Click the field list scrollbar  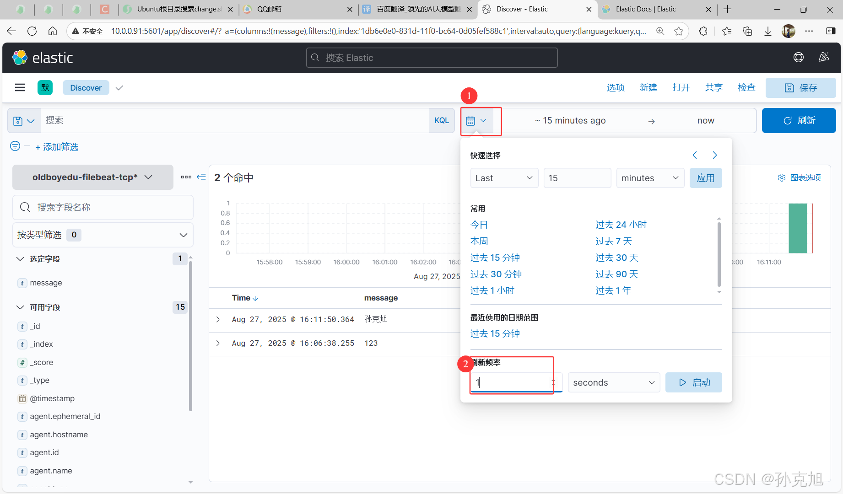pyautogui.click(x=190, y=335)
